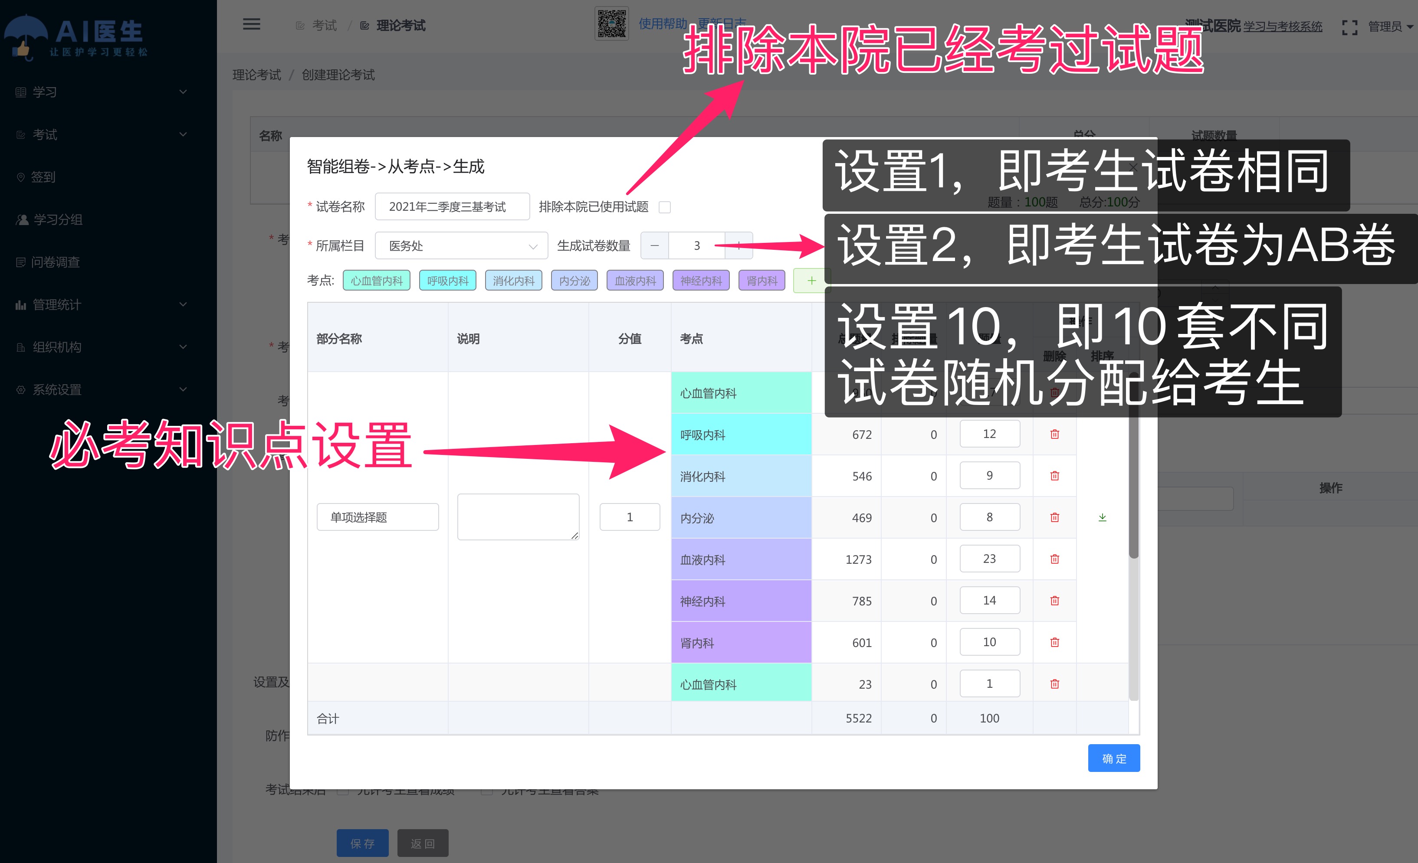Open 学习与考核系统 link
The width and height of the screenshot is (1418, 863).
click(x=1283, y=26)
